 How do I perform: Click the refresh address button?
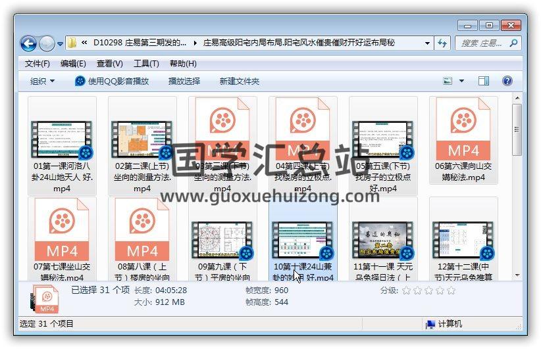pyautogui.click(x=442, y=43)
